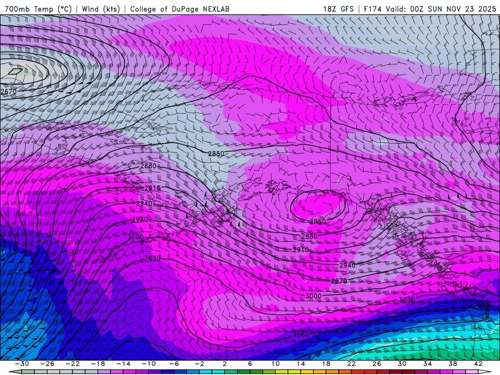Click the -30 tick label on the color scale
The height and width of the screenshot is (375, 500).
[22, 364]
